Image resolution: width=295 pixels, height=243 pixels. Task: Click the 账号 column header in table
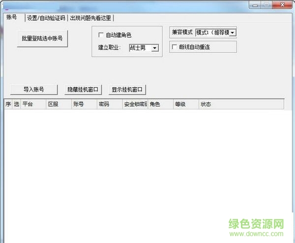coord(84,104)
